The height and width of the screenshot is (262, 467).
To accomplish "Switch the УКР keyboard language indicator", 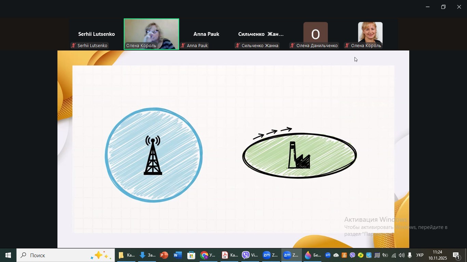I will 420,255.
